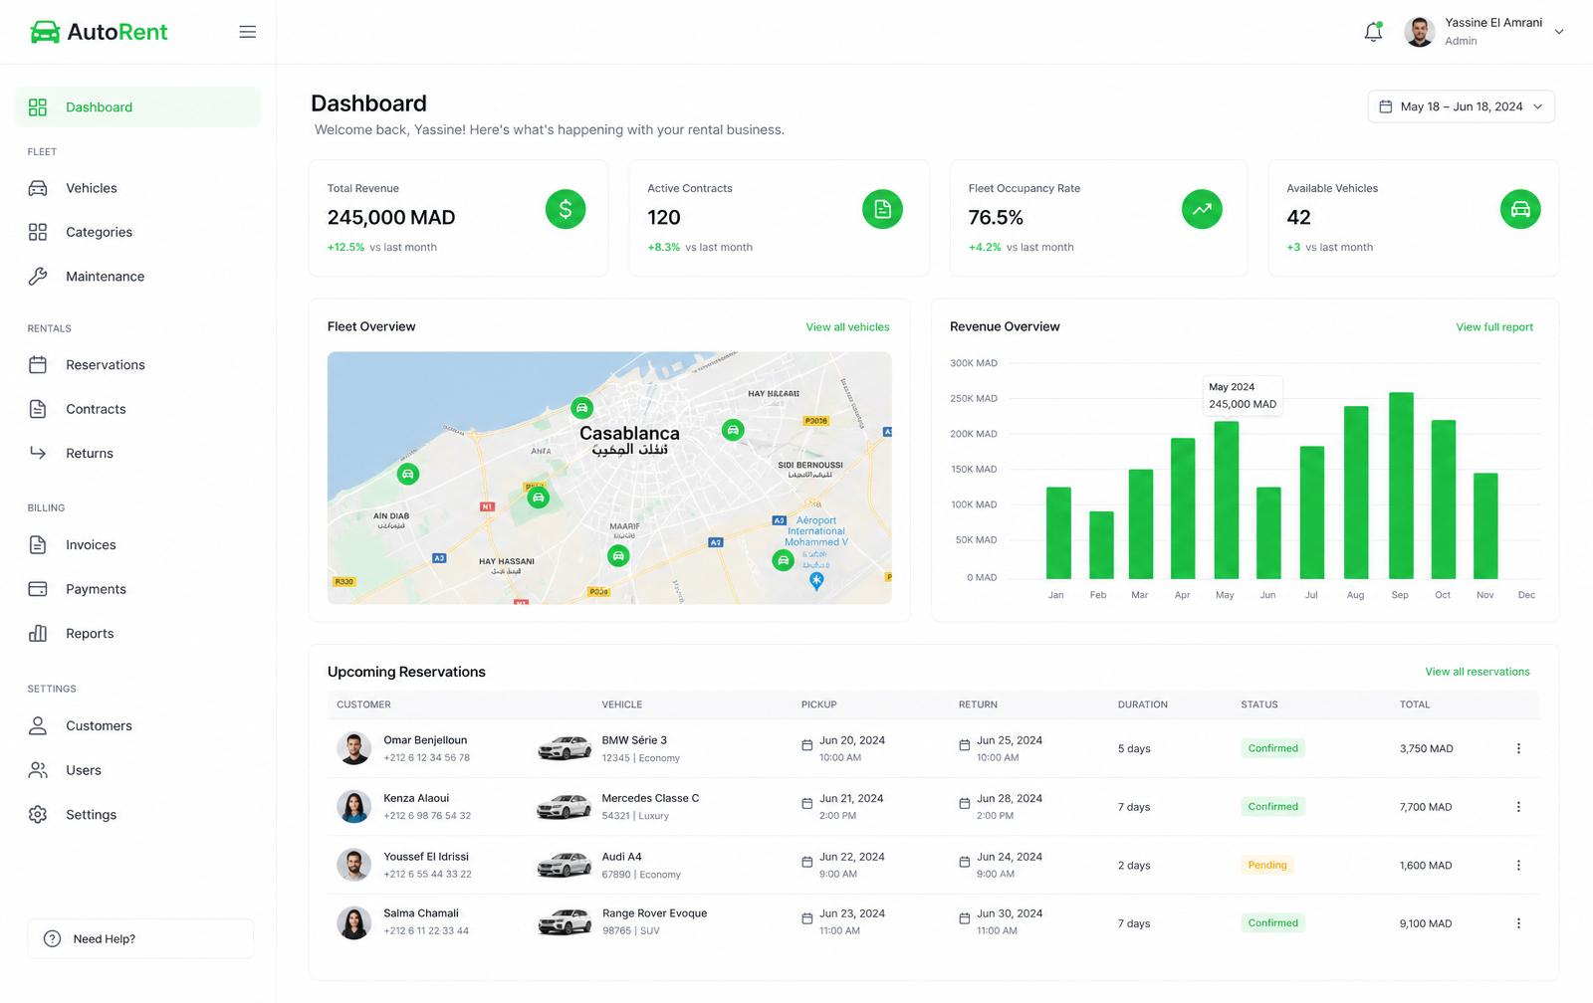This screenshot has height=1003, width=1593.
Task: Click calendar icon beside Jun 20 pickup date
Action: pyautogui.click(x=807, y=745)
